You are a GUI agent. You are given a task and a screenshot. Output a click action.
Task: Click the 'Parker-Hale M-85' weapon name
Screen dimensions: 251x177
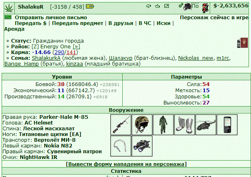click(64, 117)
